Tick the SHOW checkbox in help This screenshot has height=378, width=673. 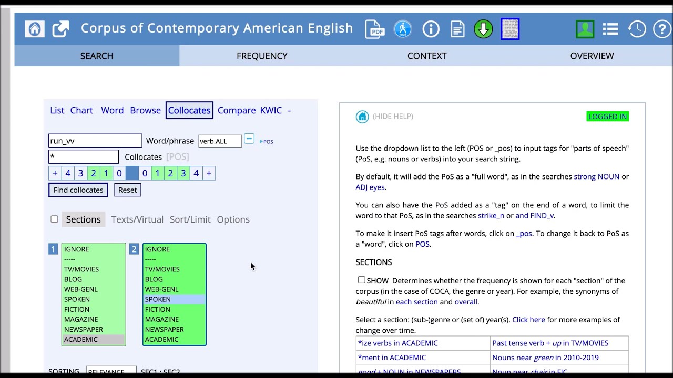click(361, 280)
